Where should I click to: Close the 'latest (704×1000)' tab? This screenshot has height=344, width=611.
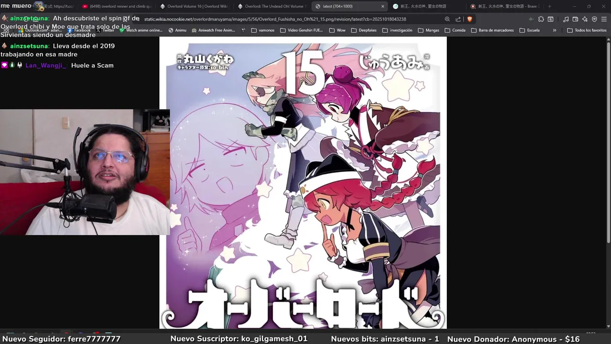pos(382,6)
